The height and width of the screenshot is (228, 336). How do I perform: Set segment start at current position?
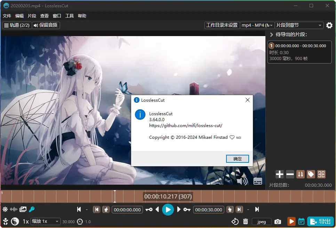point(106,209)
